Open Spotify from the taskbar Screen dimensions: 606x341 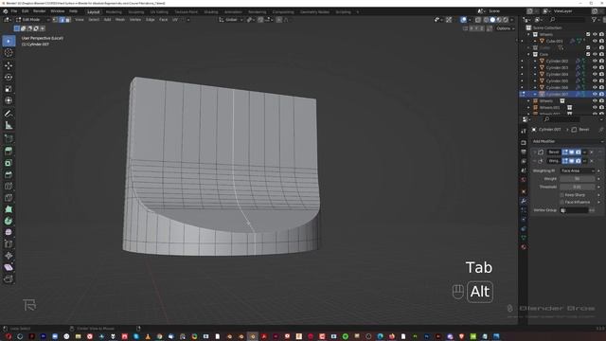pos(345,336)
